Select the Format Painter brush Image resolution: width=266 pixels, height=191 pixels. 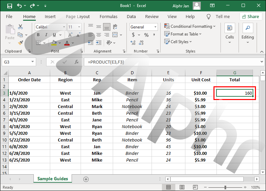tap(20, 43)
